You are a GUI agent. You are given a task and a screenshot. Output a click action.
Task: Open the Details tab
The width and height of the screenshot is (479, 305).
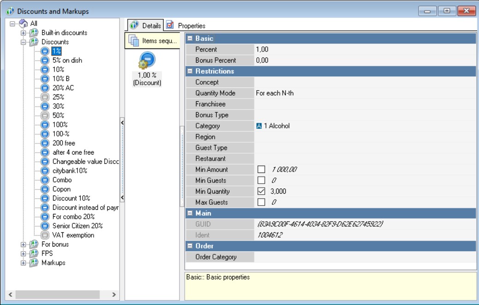click(x=146, y=26)
